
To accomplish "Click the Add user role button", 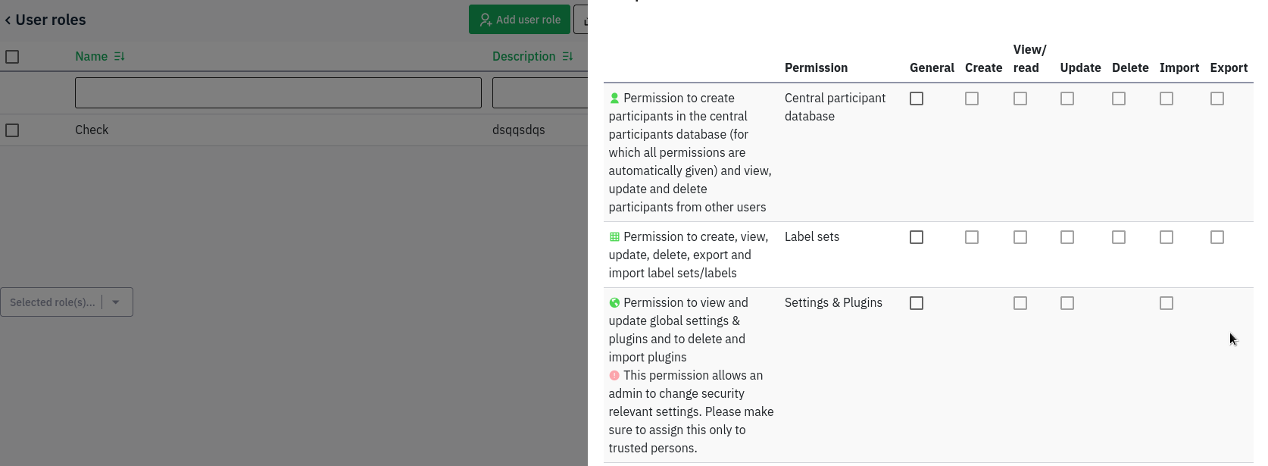I will (519, 20).
